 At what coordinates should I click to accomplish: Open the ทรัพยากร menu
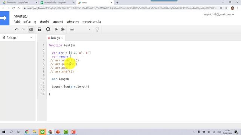pos(73,22)
